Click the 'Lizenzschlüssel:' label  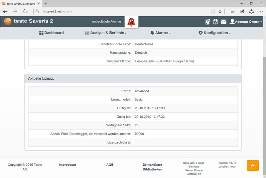(x=119, y=142)
